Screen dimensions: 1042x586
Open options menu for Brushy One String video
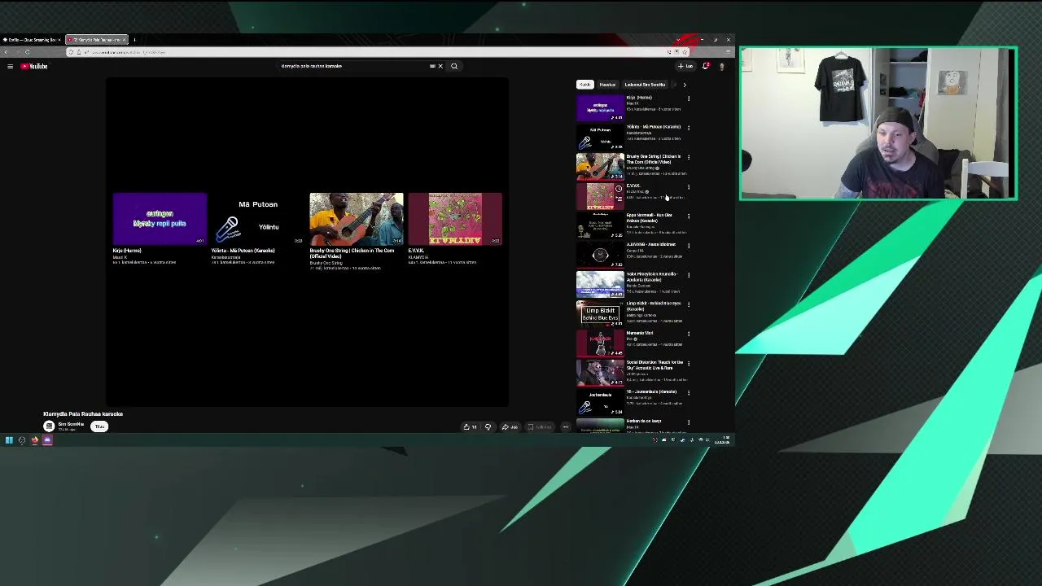coord(688,157)
